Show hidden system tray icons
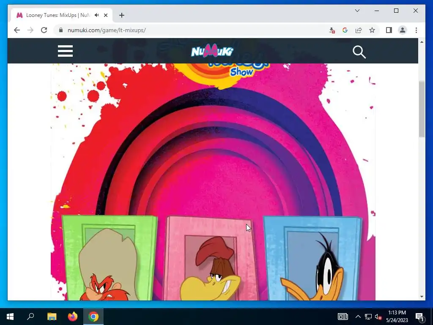433x325 pixels. pyautogui.click(x=358, y=317)
